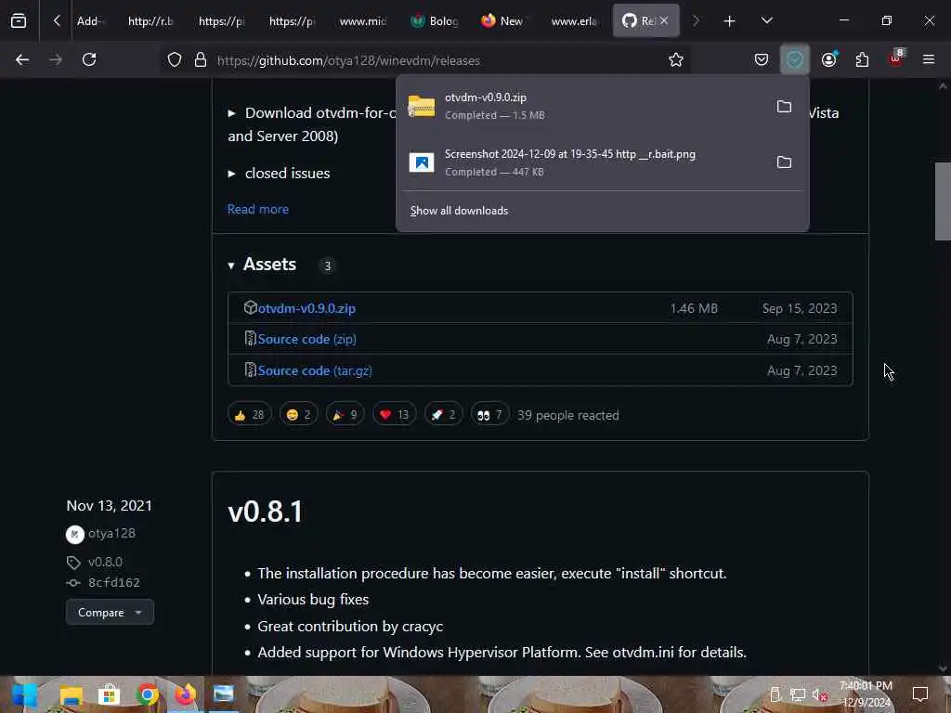Toggle the laugh reaction
The height and width of the screenshot is (713, 951).
click(x=298, y=415)
